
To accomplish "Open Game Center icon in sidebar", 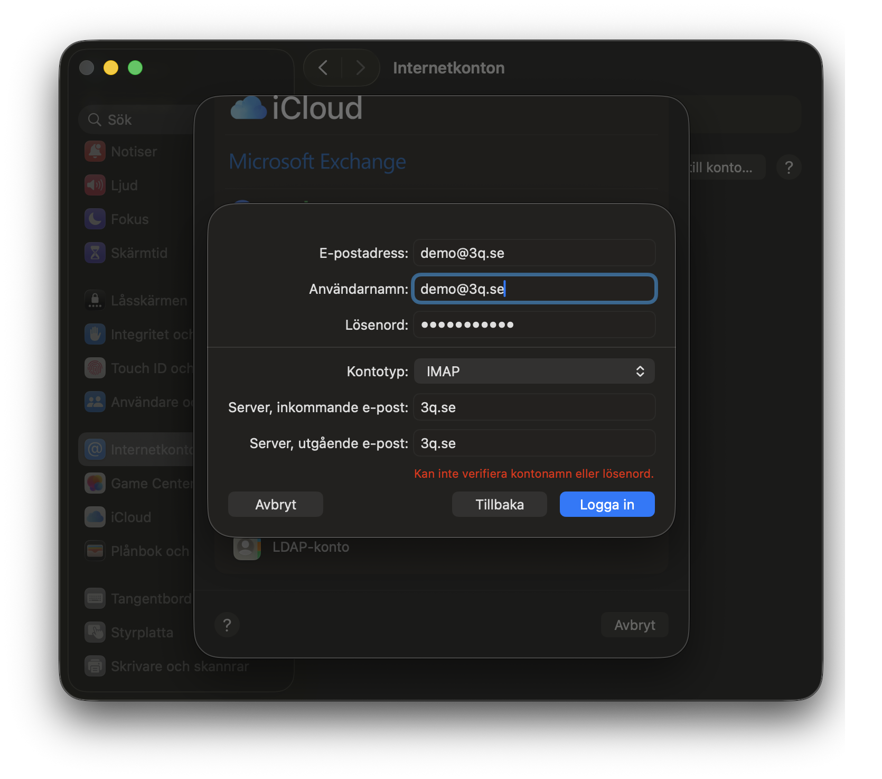I will [95, 484].
